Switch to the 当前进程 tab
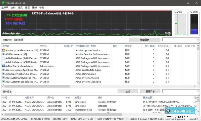Image resolution: width=201 pixels, height=121 pixels. [18, 40]
